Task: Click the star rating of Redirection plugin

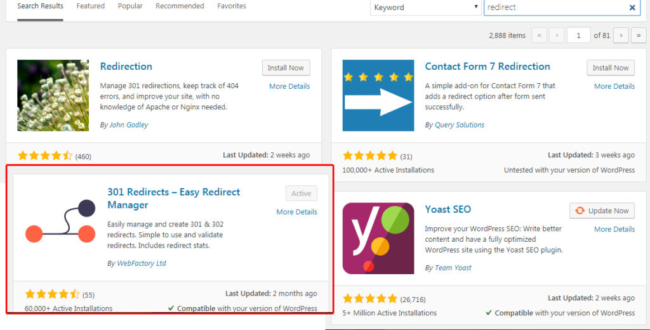Action: 45,155
